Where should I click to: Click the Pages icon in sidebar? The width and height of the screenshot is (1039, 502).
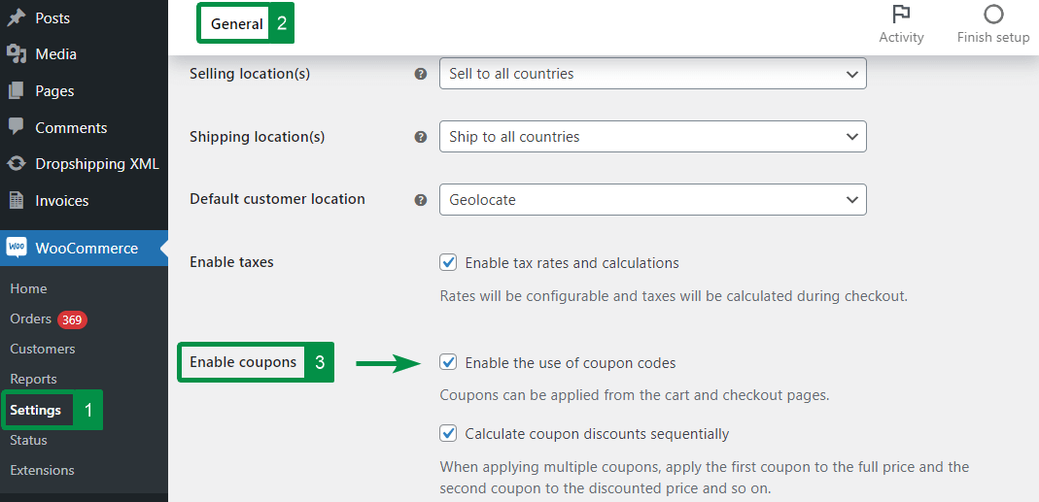(16, 90)
